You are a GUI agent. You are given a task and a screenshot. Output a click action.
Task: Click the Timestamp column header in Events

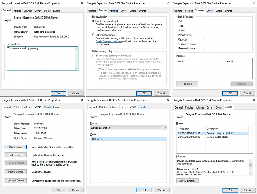tap(191, 129)
